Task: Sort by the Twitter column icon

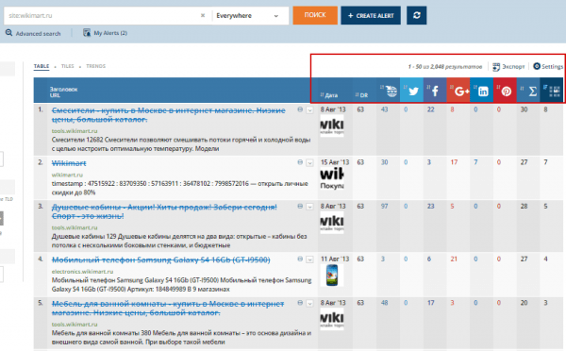Action: point(411,91)
